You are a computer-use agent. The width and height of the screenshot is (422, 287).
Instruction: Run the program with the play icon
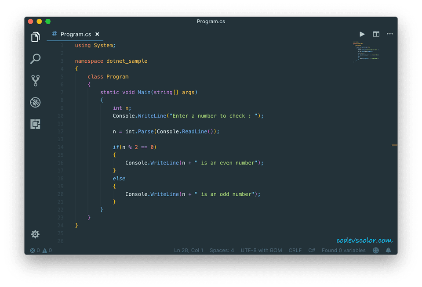[x=362, y=34]
